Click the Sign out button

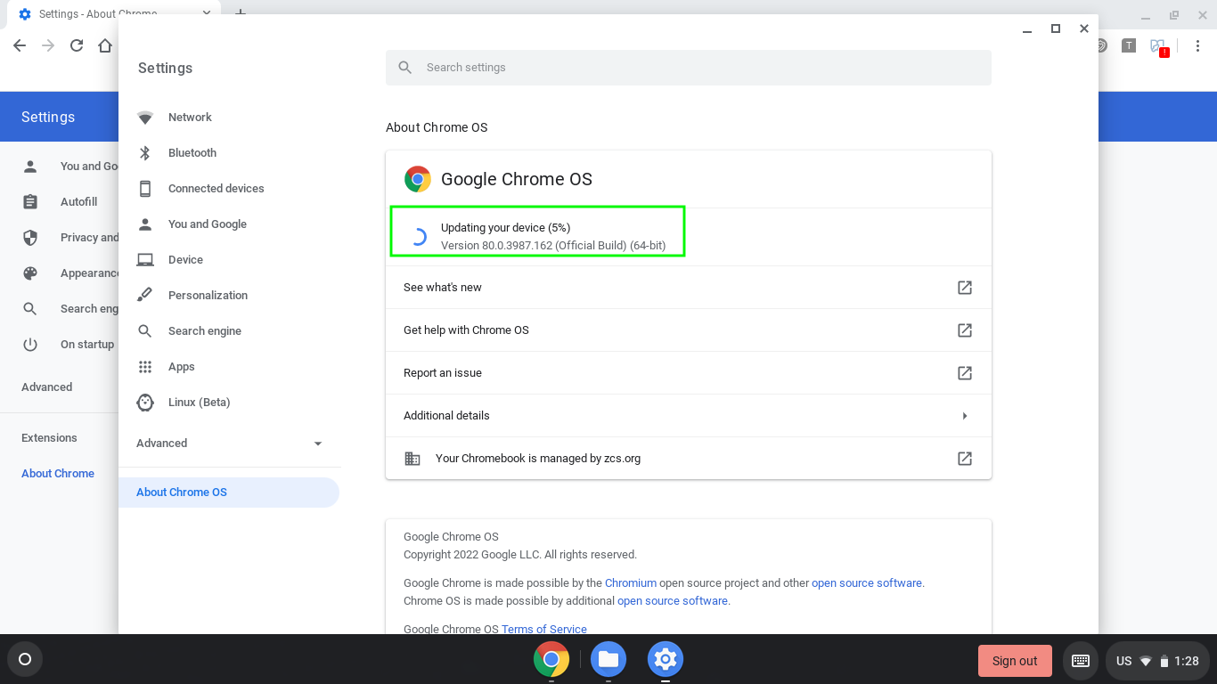[x=1015, y=661]
